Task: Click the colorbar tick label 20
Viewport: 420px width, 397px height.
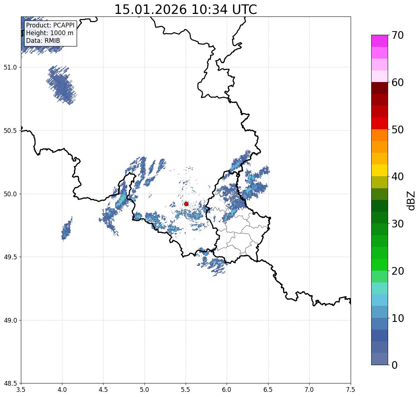Action: 398,271
